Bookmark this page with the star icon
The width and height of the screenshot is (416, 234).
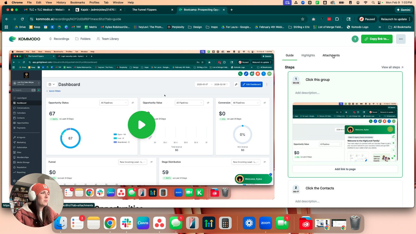click(x=303, y=19)
